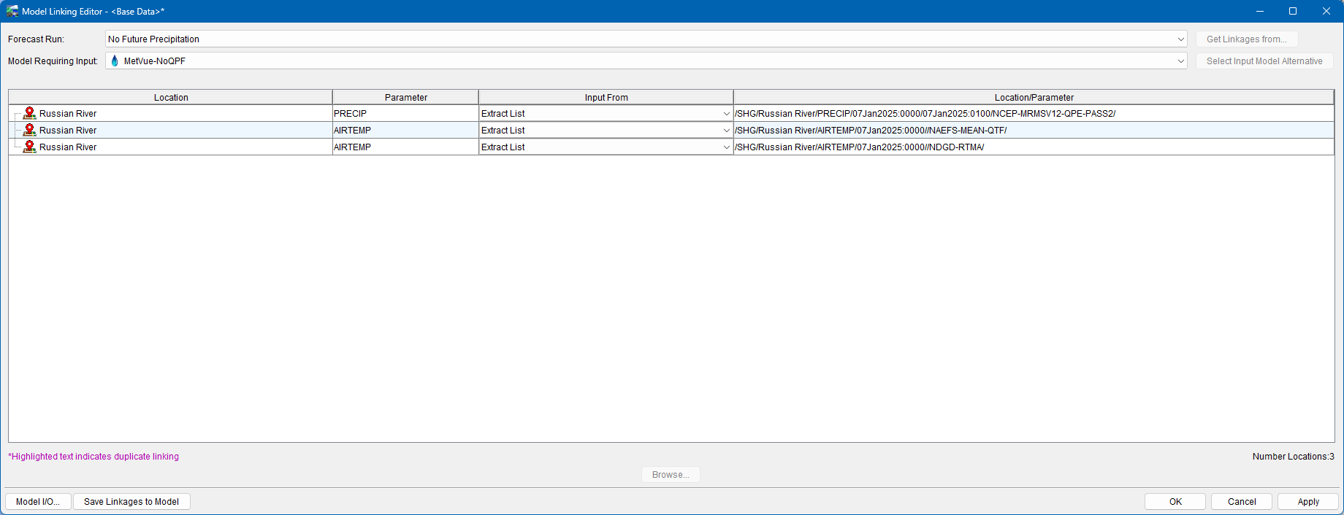Image resolution: width=1344 pixels, height=515 pixels.
Task: Maximize the Model Linking Editor window
Action: [x=1293, y=11]
